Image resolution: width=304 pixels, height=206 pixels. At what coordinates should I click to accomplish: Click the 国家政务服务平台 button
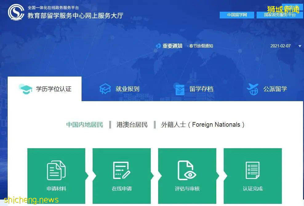[279, 15]
